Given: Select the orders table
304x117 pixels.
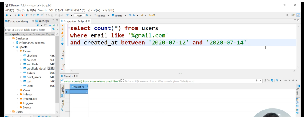Looking at the screenshot, I should pos(31,73).
